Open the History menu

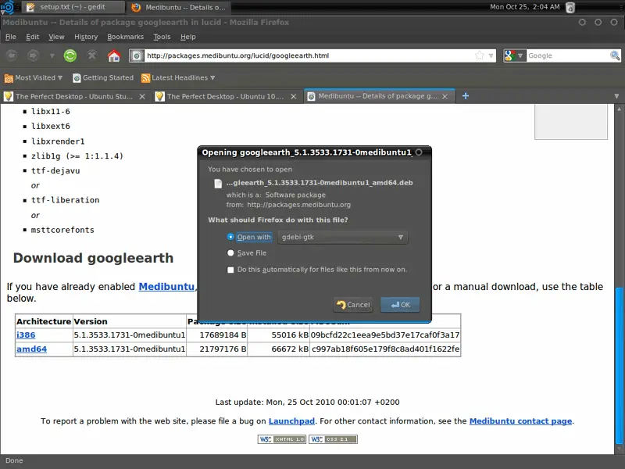pos(86,37)
